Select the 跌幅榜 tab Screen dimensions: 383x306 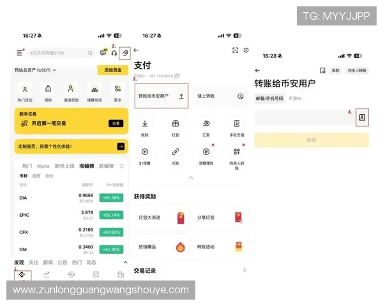coord(106,166)
